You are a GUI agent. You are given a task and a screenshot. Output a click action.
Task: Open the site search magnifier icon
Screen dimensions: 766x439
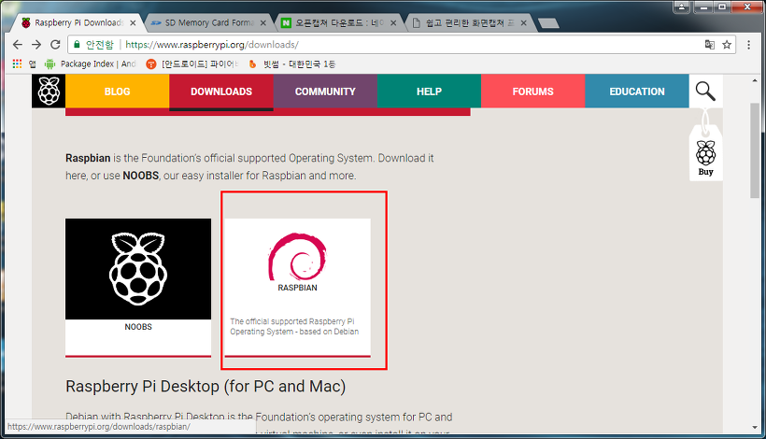(705, 92)
